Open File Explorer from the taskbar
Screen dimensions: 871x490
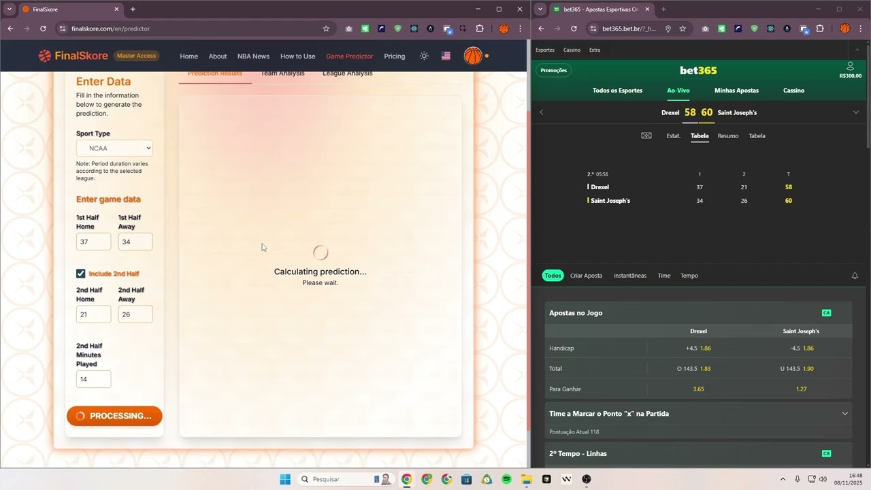point(526,479)
